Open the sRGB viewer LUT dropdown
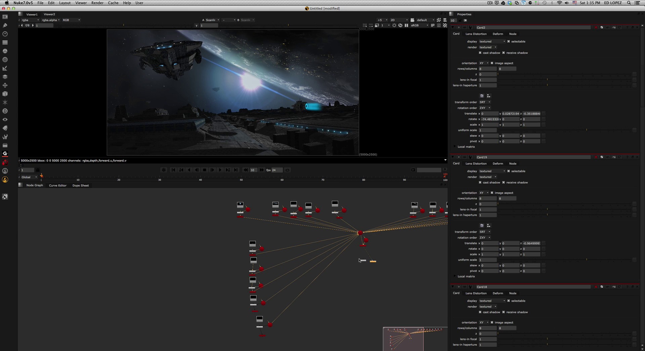 click(420, 25)
